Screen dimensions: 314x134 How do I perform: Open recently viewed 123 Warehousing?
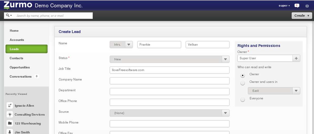(28, 124)
